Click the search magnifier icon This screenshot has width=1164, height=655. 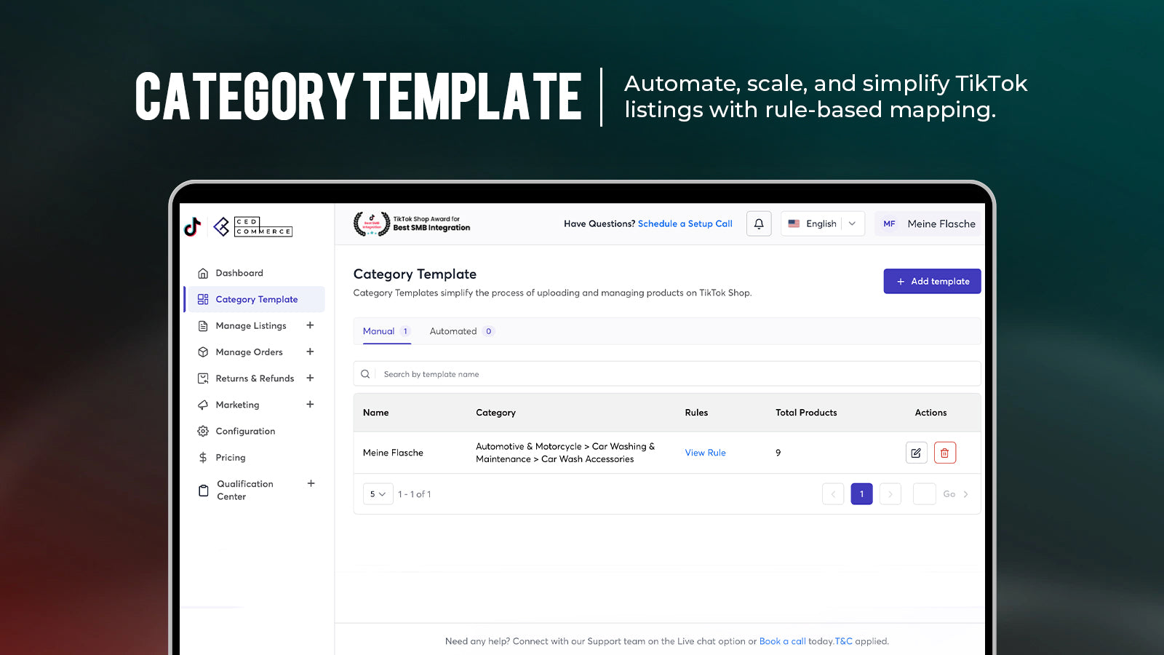click(x=365, y=374)
